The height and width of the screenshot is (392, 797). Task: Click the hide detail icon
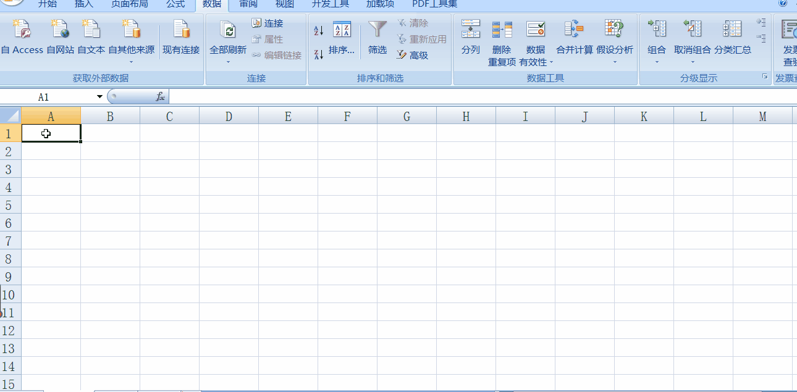click(x=761, y=38)
